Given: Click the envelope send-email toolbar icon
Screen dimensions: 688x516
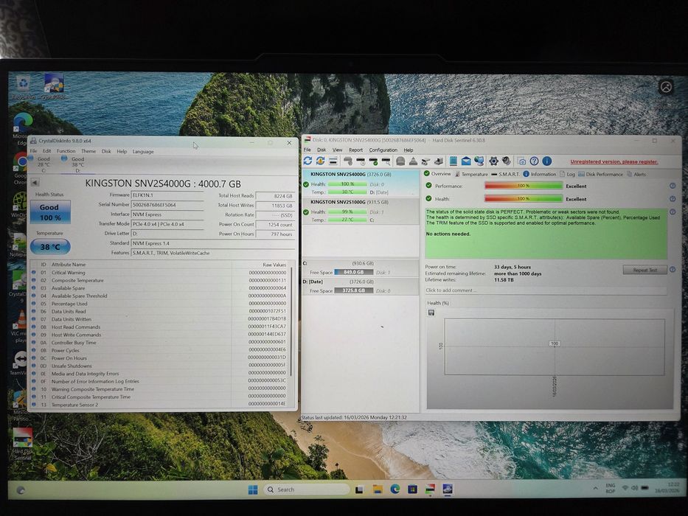Looking at the screenshot, I should click(x=465, y=161).
